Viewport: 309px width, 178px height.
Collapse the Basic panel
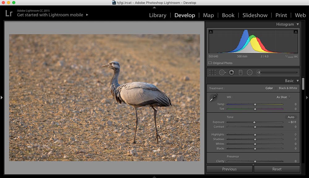(x=298, y=81)
